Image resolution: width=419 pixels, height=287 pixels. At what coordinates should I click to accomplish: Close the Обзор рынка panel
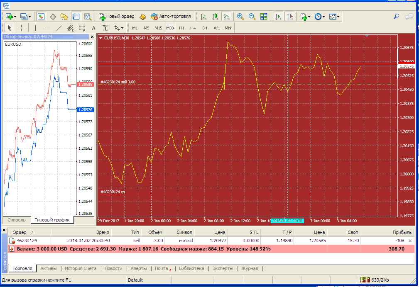click(92, 36)
